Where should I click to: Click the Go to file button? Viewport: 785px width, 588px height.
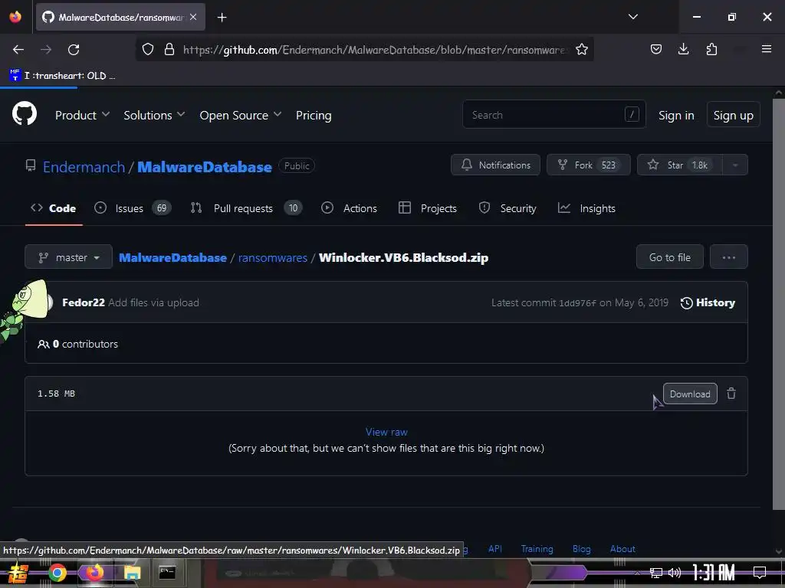[x=669, y=257]
